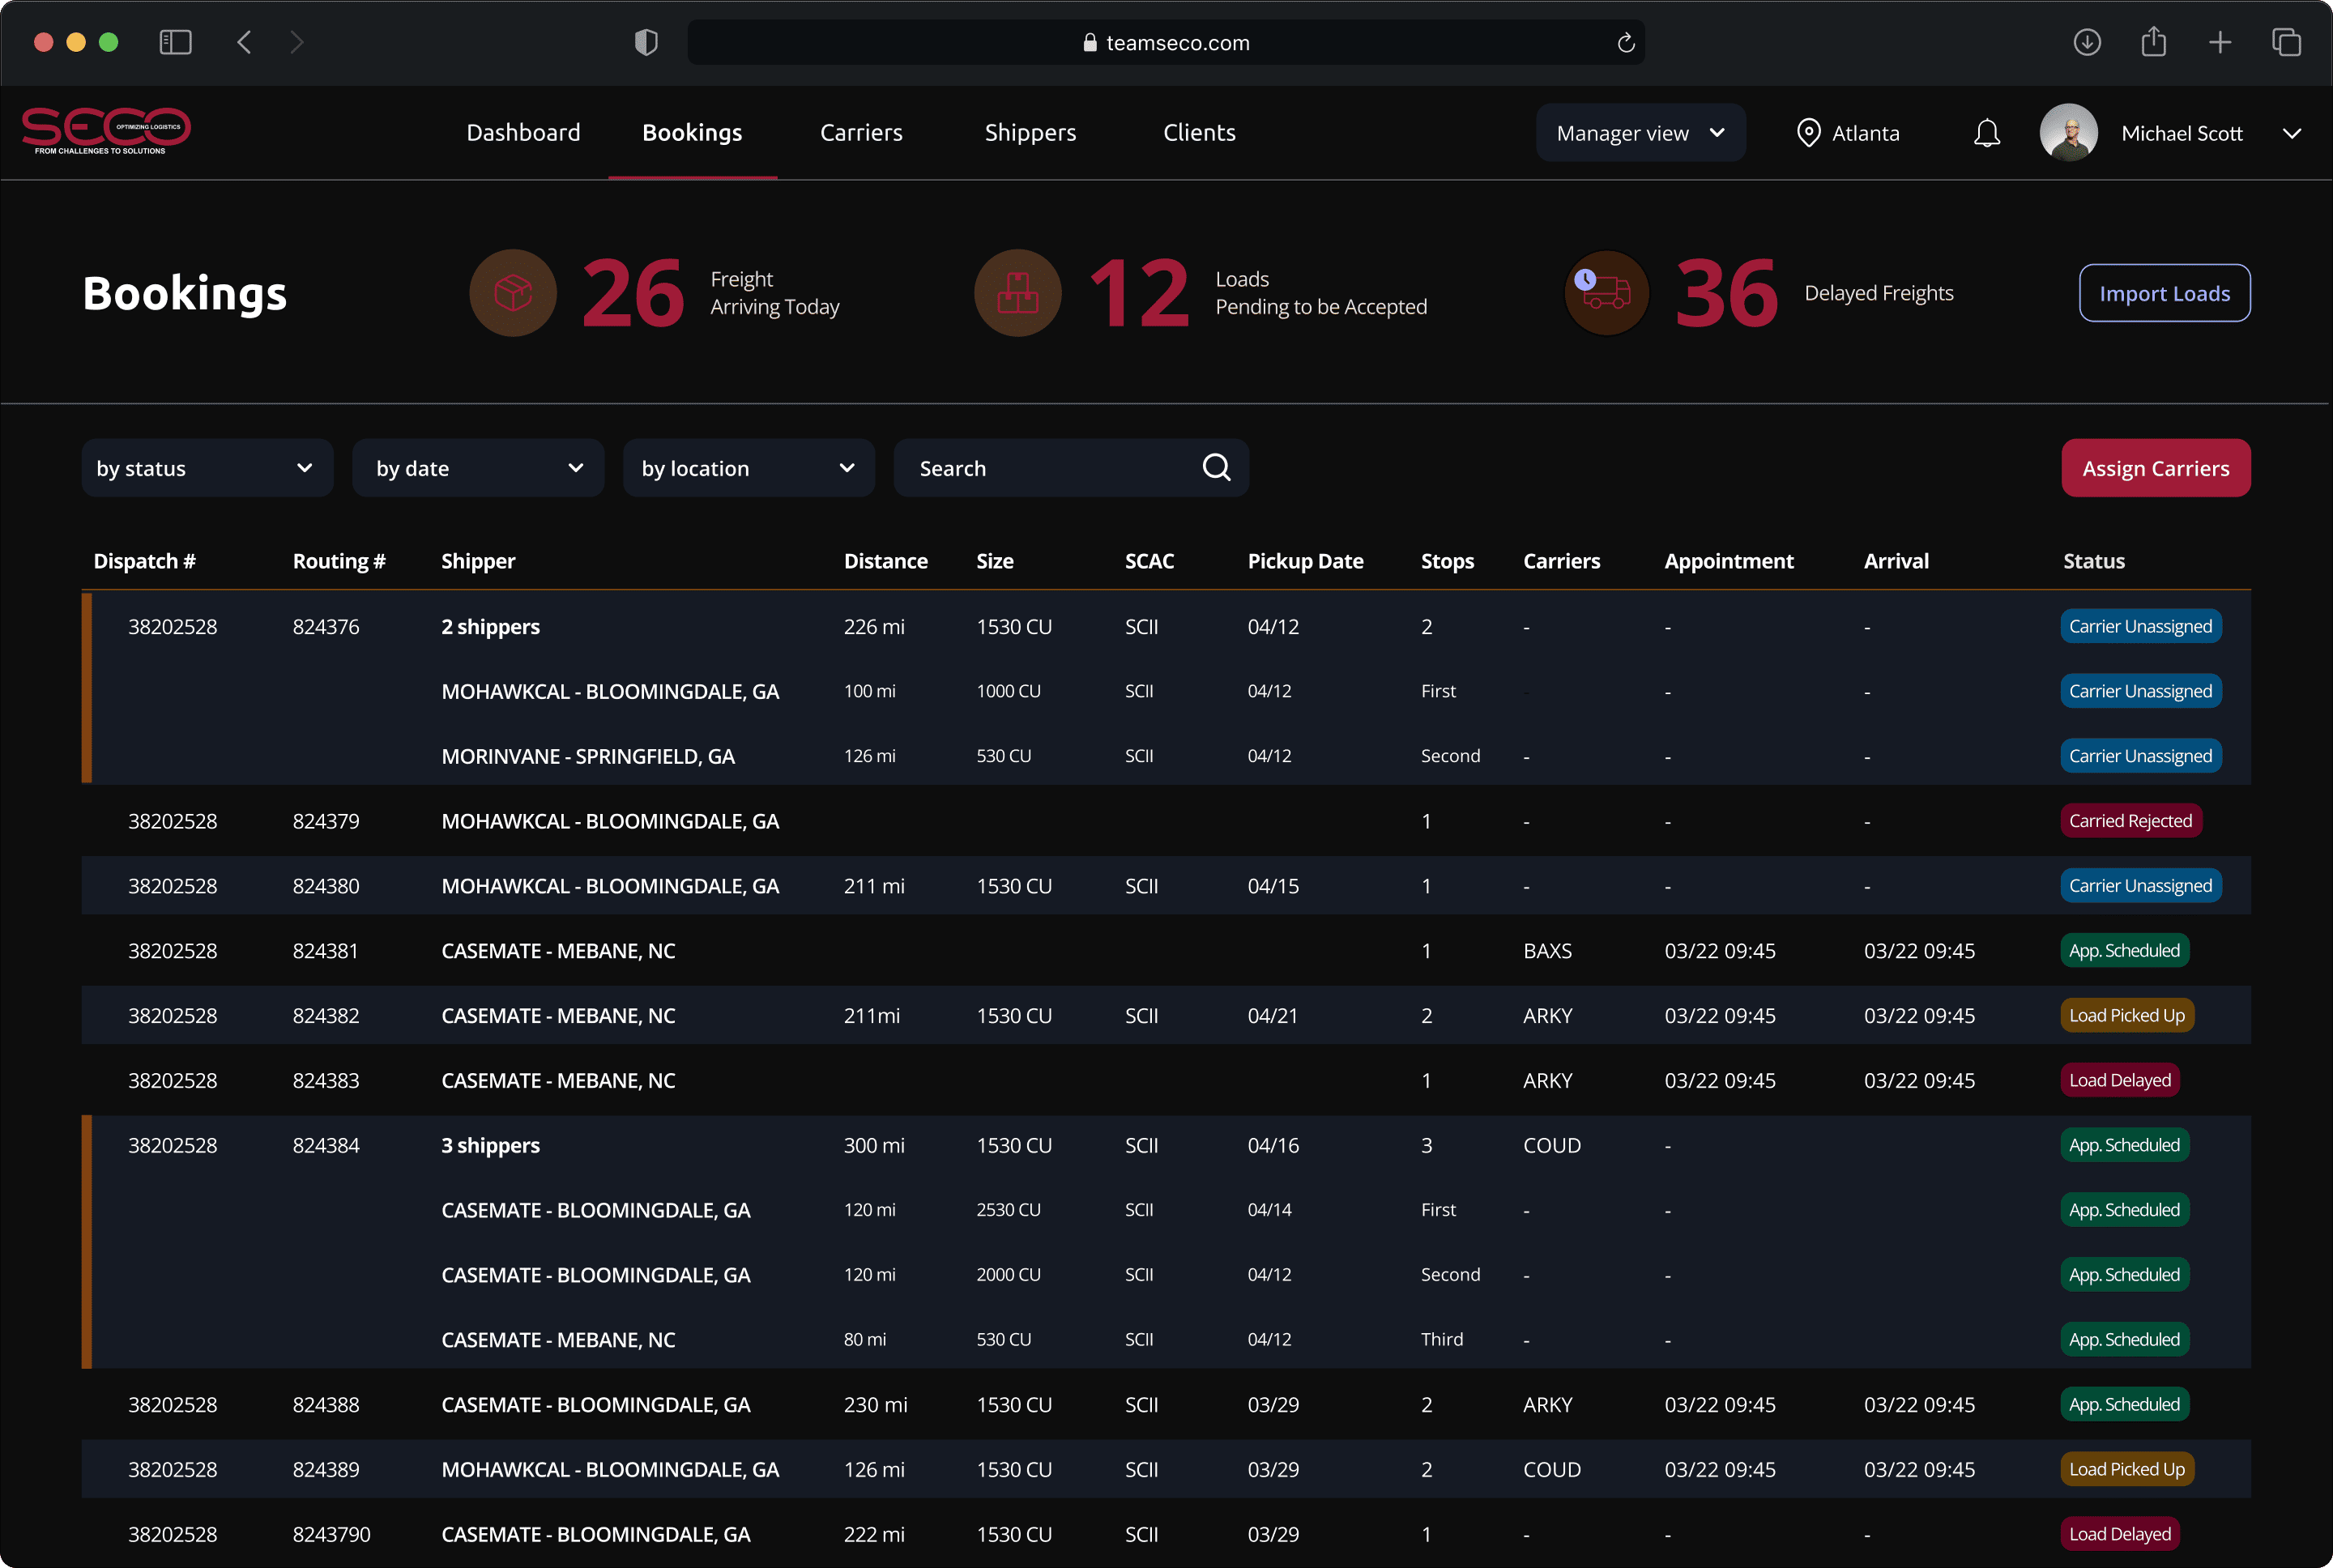Click into the Search input field
The height and width of the screenshot is (1568, 2333).
click(x=1045, y=468)
